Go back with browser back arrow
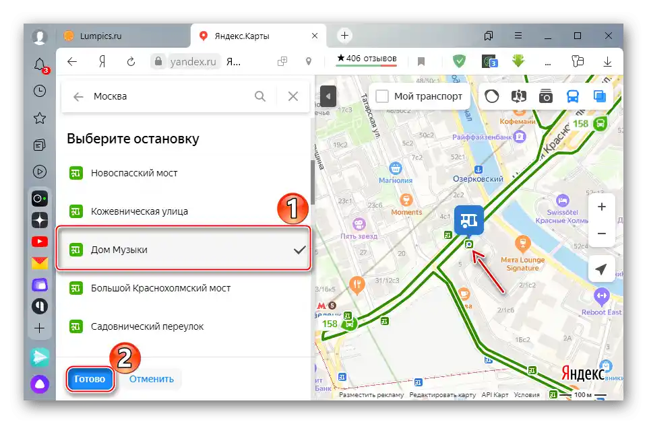This screenshot has width=647, height=424. (x=72, y=62)
